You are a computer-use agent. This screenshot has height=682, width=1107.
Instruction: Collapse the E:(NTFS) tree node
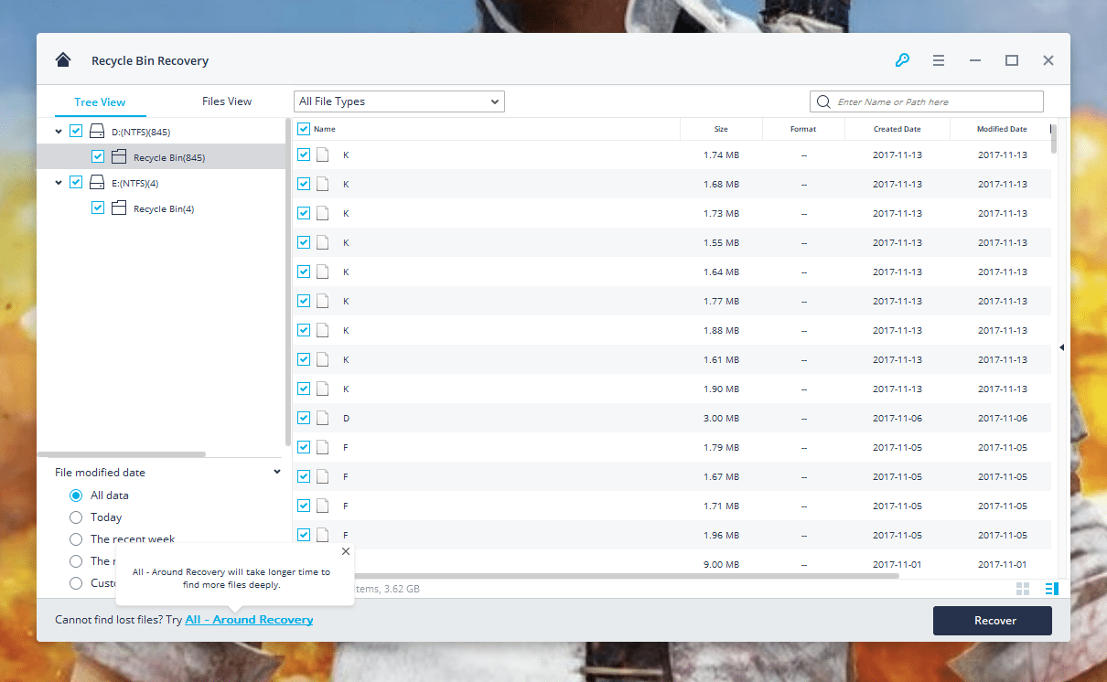[59, 183]
